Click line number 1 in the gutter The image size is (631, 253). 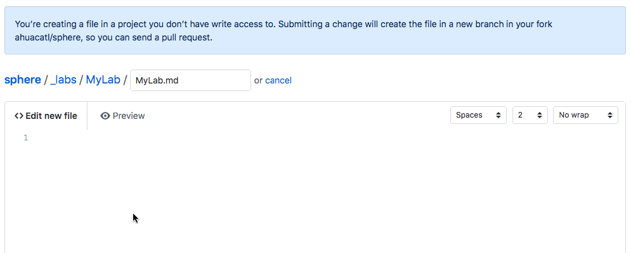[26, 138]
